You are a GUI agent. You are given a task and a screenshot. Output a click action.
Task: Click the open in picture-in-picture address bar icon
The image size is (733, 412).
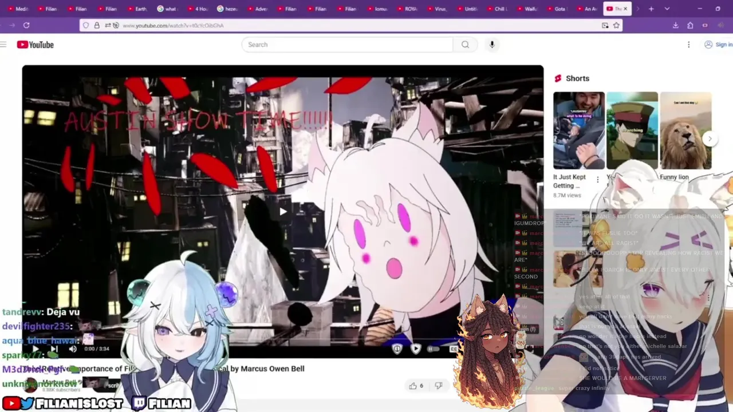(605, 25)
